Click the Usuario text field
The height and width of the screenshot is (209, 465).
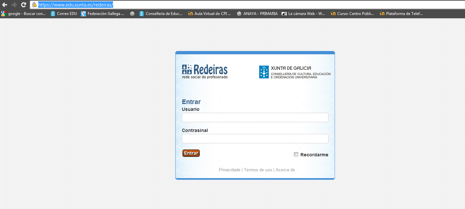pyautogui.click(x=255, y=118)
